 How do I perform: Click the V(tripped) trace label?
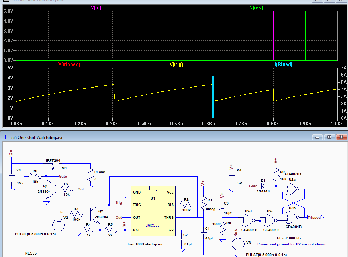click(x=69, y=65)
